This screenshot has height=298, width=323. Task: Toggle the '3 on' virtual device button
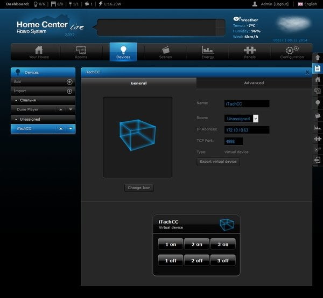click(223, 244)
